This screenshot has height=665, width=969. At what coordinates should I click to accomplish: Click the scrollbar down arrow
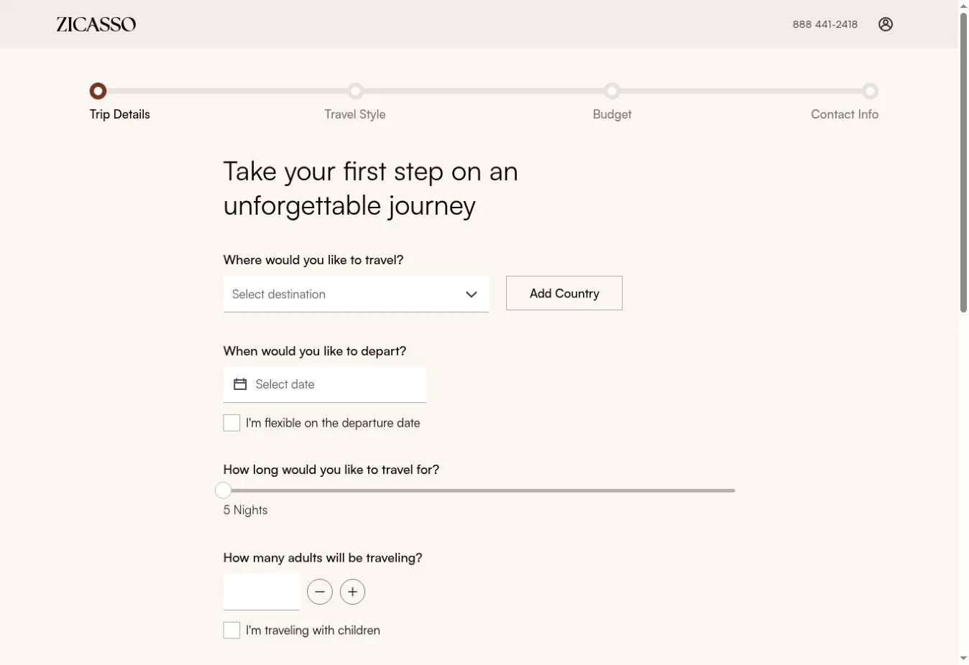click(963, 659)
